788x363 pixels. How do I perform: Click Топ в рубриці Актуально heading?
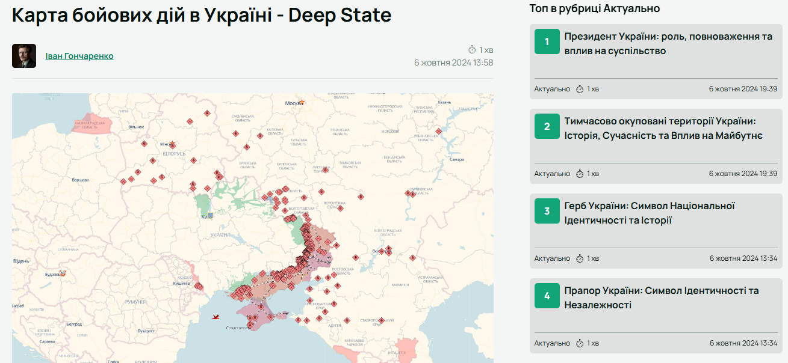(595, 8)
